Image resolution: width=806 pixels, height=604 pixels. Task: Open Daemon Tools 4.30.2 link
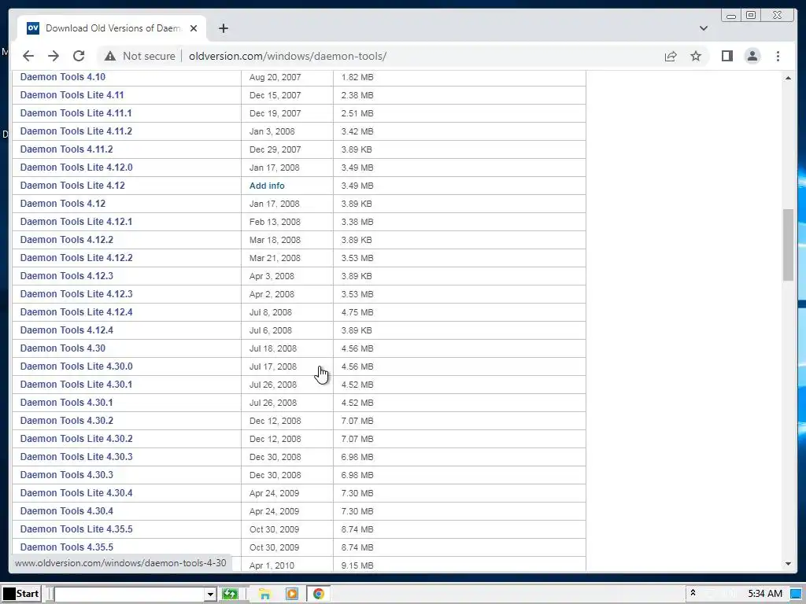tap(66, 420)
